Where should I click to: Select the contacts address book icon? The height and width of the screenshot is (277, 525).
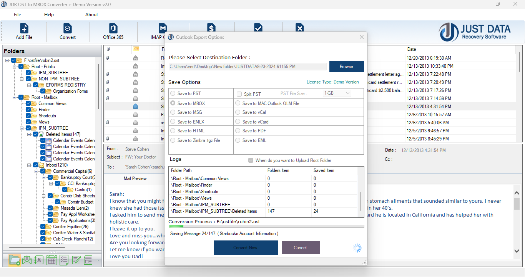(39, 260)
